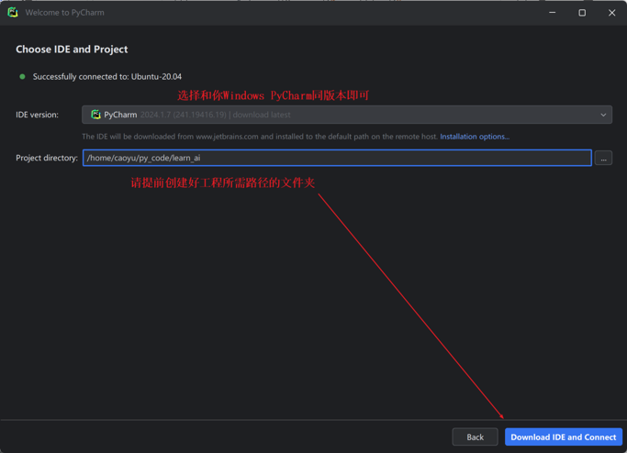Browse project directory with ellipsis button
Image resolution: width=627 pixels, height=453 pixels.
tap(603, 159)
